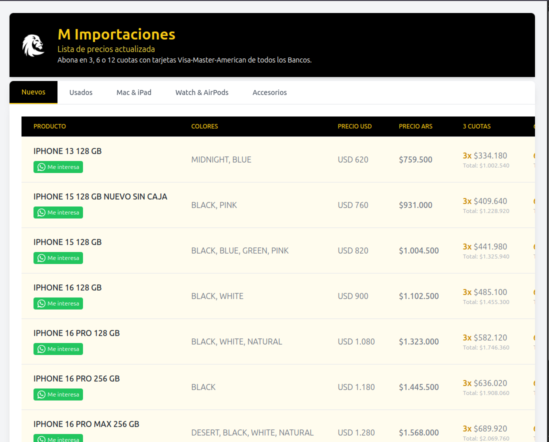Image resolution: width=549 pixels, height=442 pixels.
Task: Click the BLACK, PINK colors cell
Action: point(214,205)
